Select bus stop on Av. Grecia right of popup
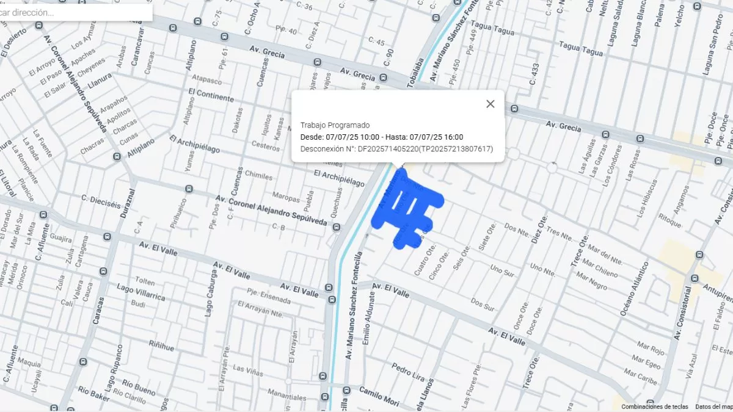The height and width of the screenshot is (412, 733). [514, 109]
